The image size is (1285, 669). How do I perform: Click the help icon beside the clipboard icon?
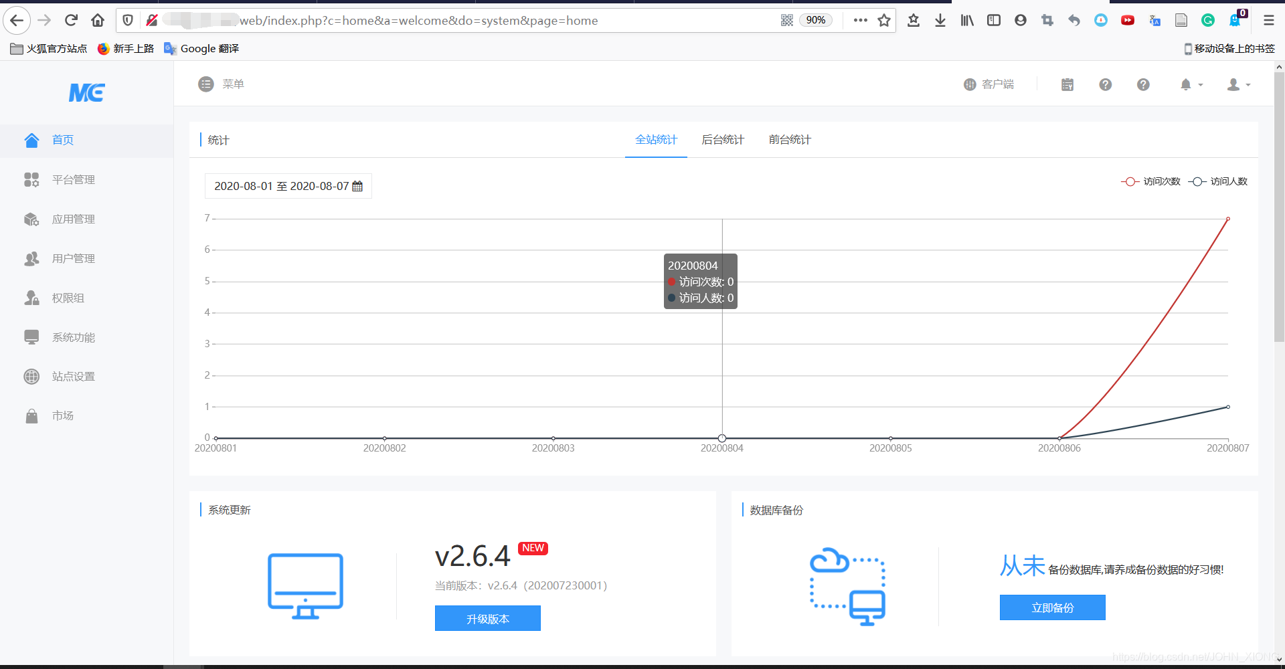click(x=1106, y=84)
